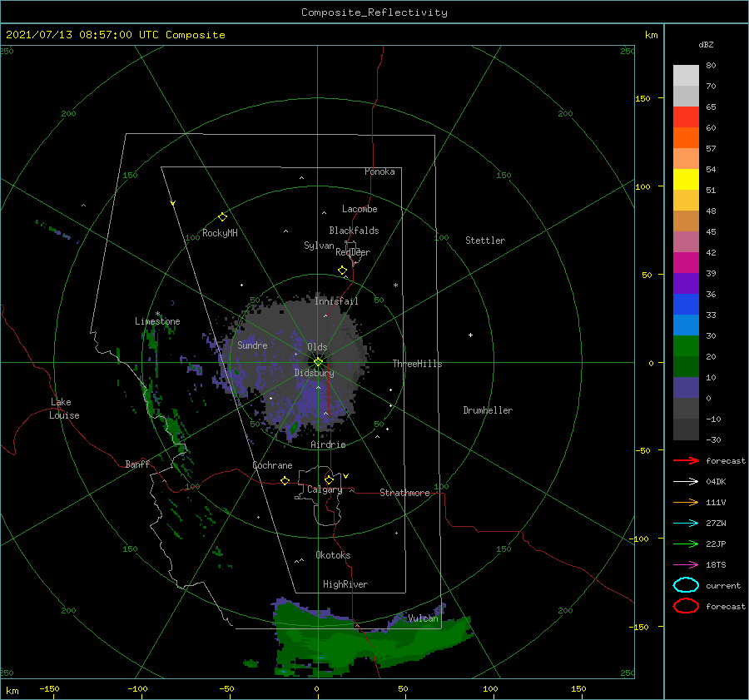Select the 80 dBZ light gray swatch

pos(686,76)
